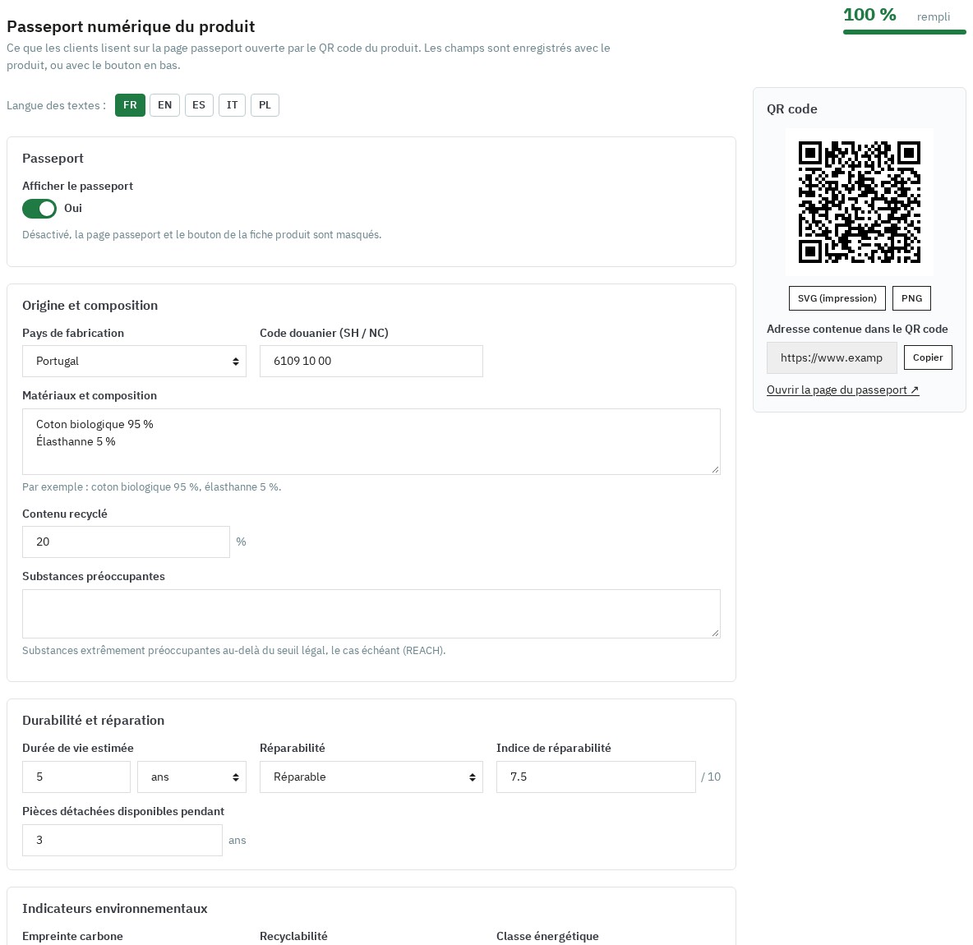Click the Par exemple composition hint text

click(x=151, y=487)
